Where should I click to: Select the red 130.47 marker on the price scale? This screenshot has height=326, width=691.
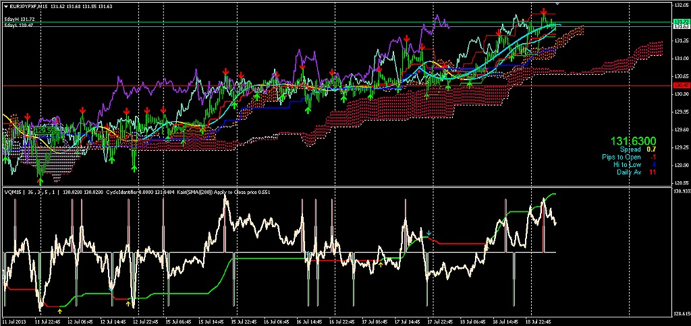coord(681,86)
